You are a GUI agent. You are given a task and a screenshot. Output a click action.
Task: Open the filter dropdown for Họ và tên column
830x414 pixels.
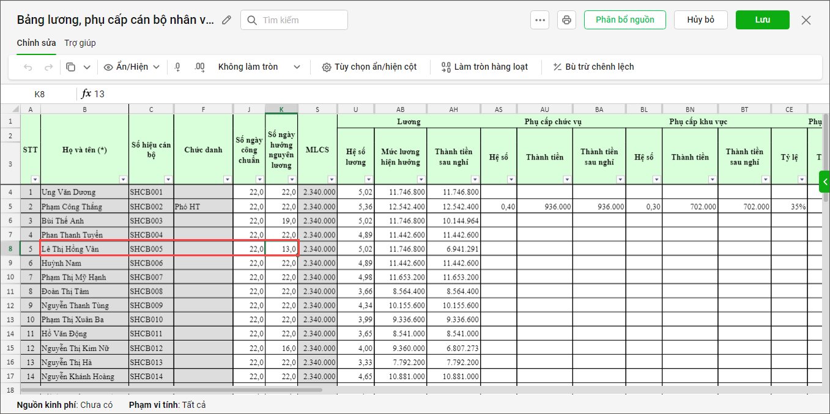(x=123, y=179)
